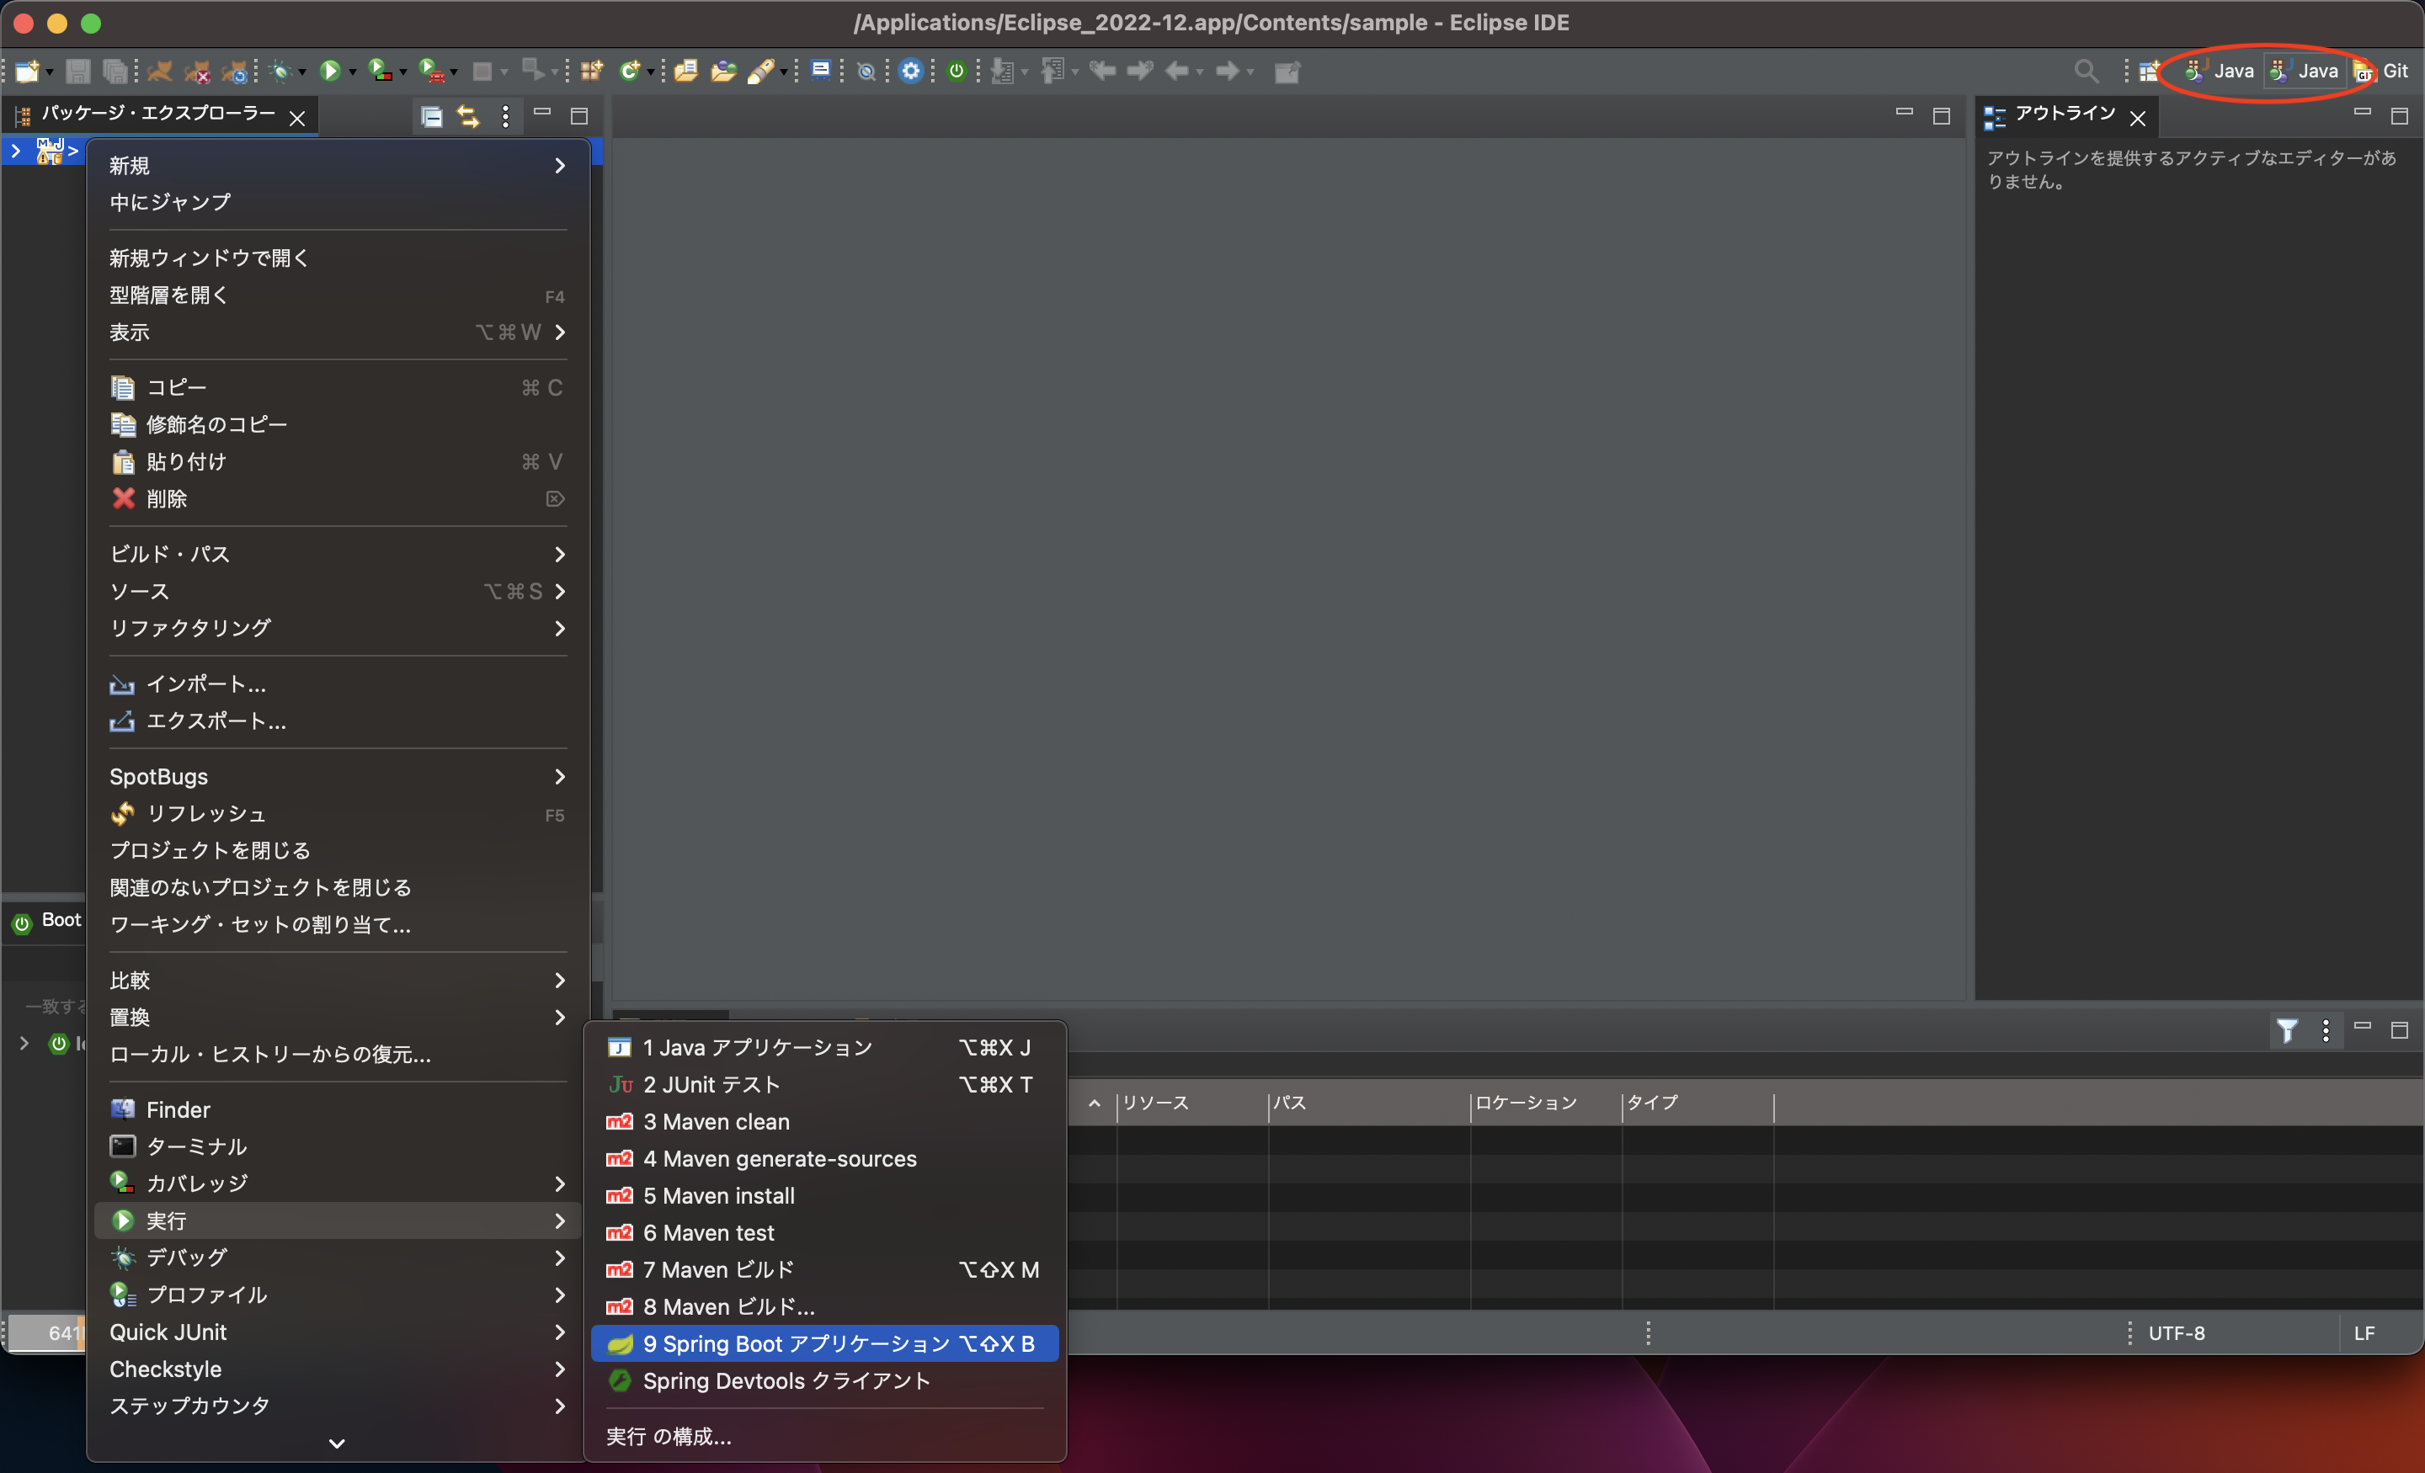The width and height of the screenshot is (2425, 1473).
Task: Toggle Link with Editor in Package Explorer
Action: pos(467,116)
